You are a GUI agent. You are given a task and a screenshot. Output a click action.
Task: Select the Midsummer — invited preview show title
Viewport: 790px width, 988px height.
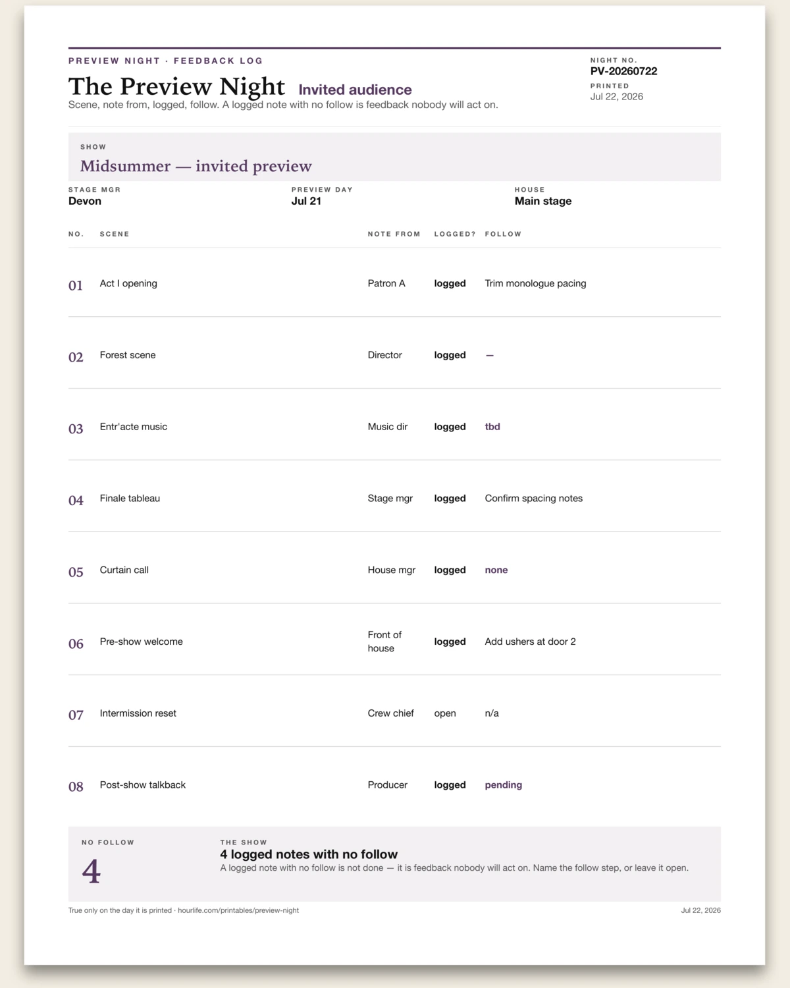coord(196,166)
